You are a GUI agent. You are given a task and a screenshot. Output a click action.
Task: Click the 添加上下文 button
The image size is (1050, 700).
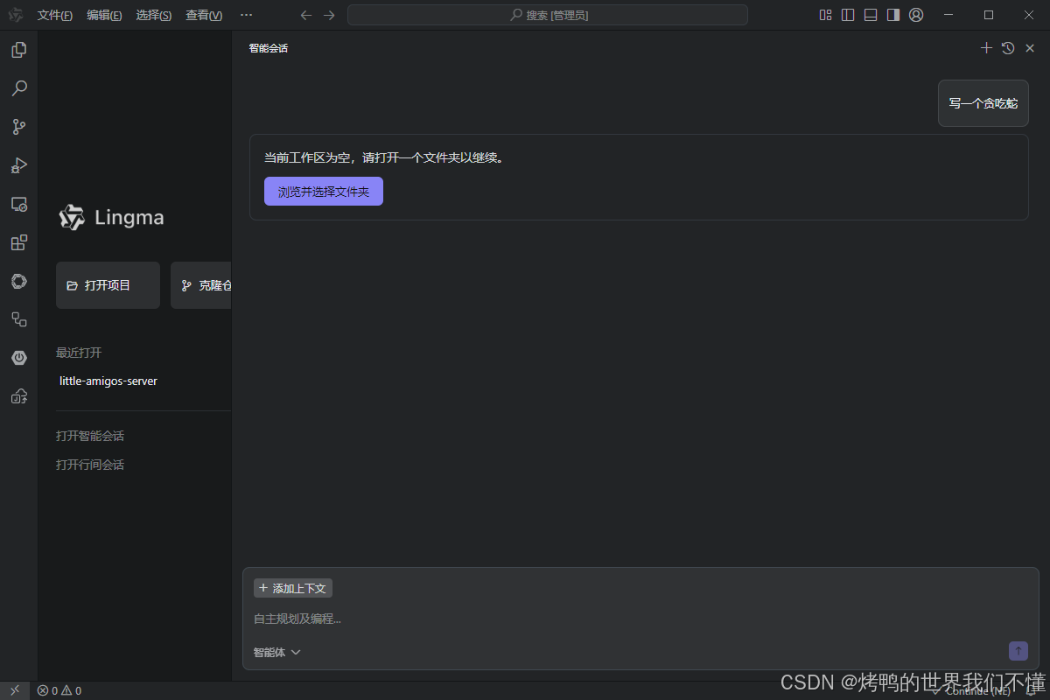tap(293, 588)
